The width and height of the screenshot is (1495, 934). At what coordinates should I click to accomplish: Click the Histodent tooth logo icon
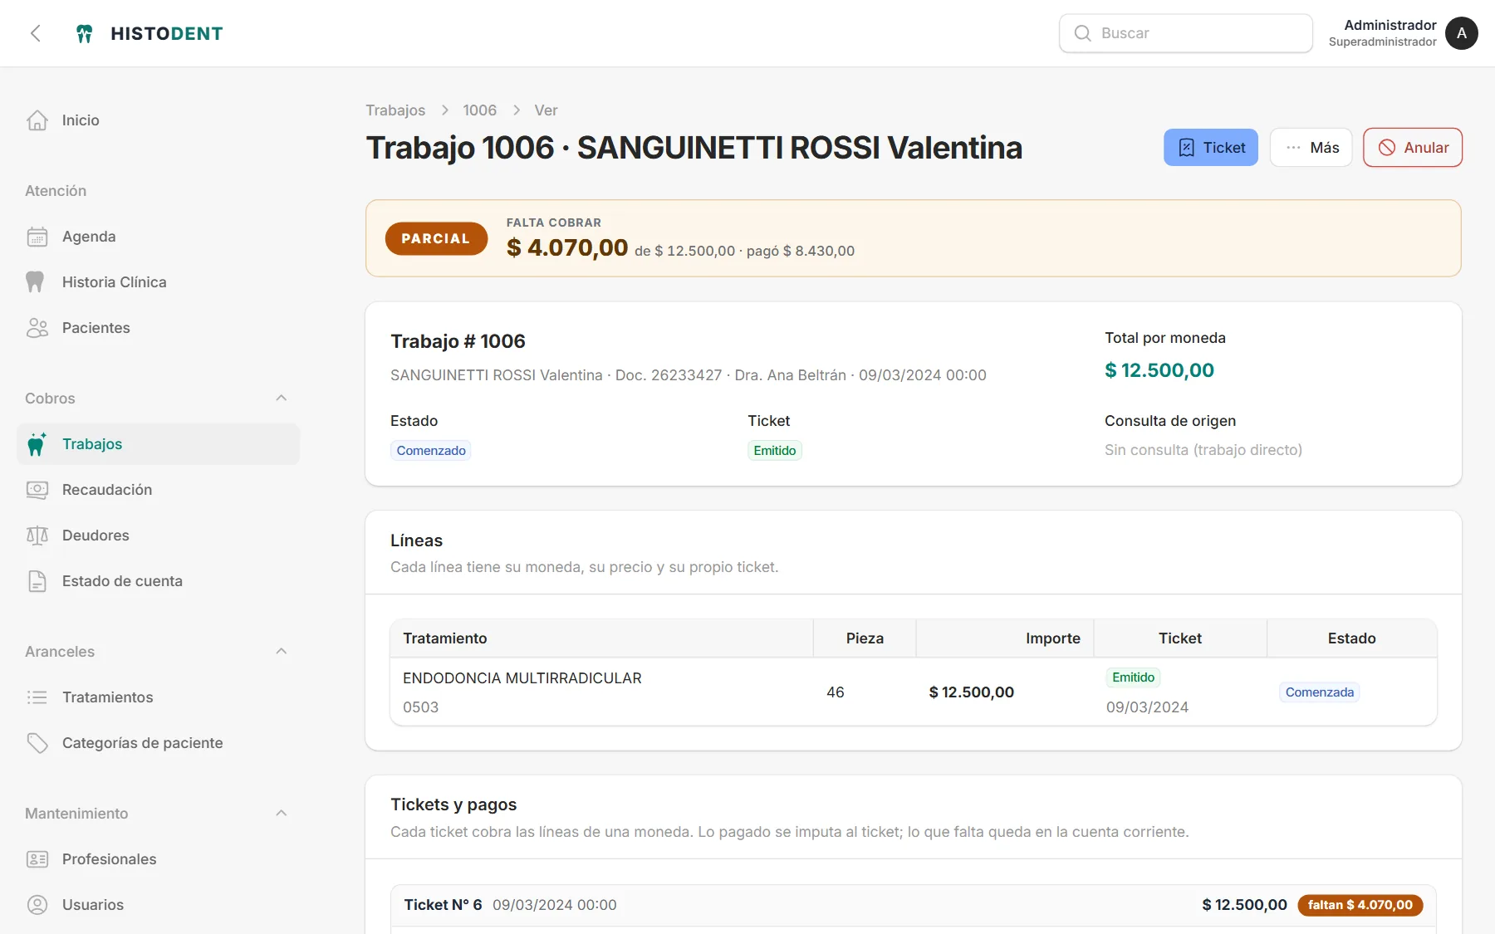84,33
